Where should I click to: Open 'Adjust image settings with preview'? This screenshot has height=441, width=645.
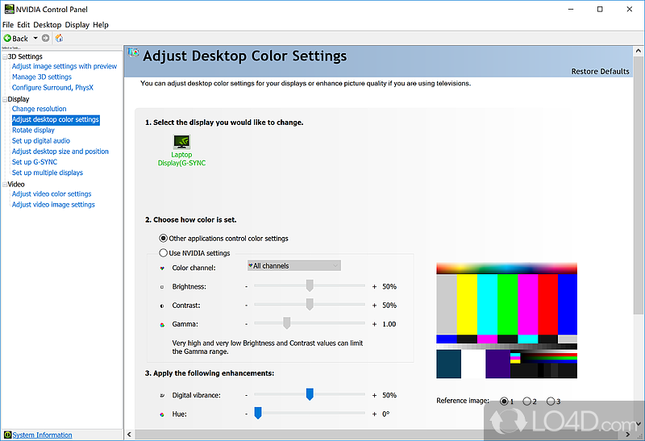(64, 66)
